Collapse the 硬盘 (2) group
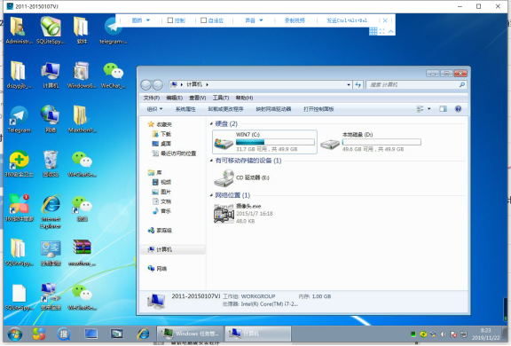This screenshot has height=346, width=511. coord(211,124)
